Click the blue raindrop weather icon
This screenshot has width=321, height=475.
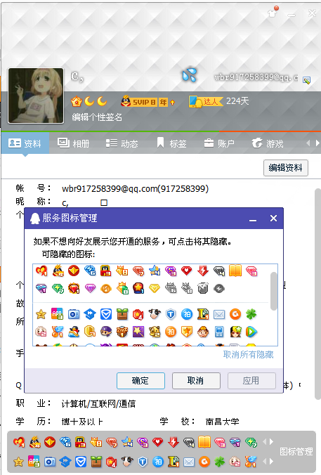click(x=190, y=74)
